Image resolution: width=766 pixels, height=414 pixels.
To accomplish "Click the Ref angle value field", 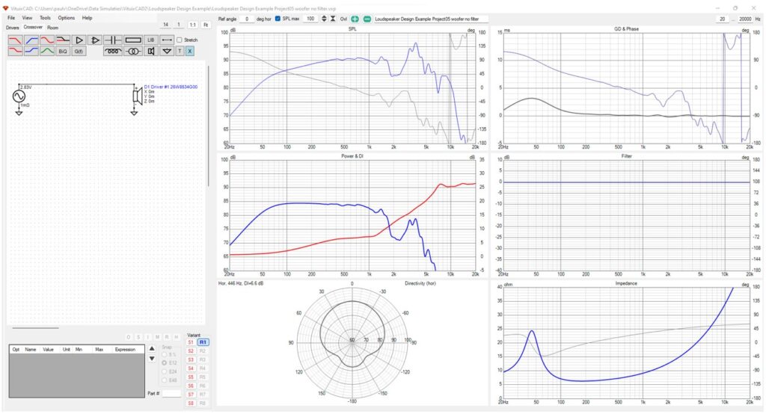I will coord(247,19).
